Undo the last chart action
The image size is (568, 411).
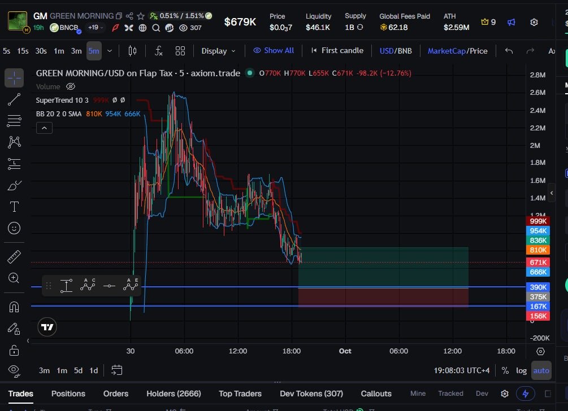click(509, 51)
